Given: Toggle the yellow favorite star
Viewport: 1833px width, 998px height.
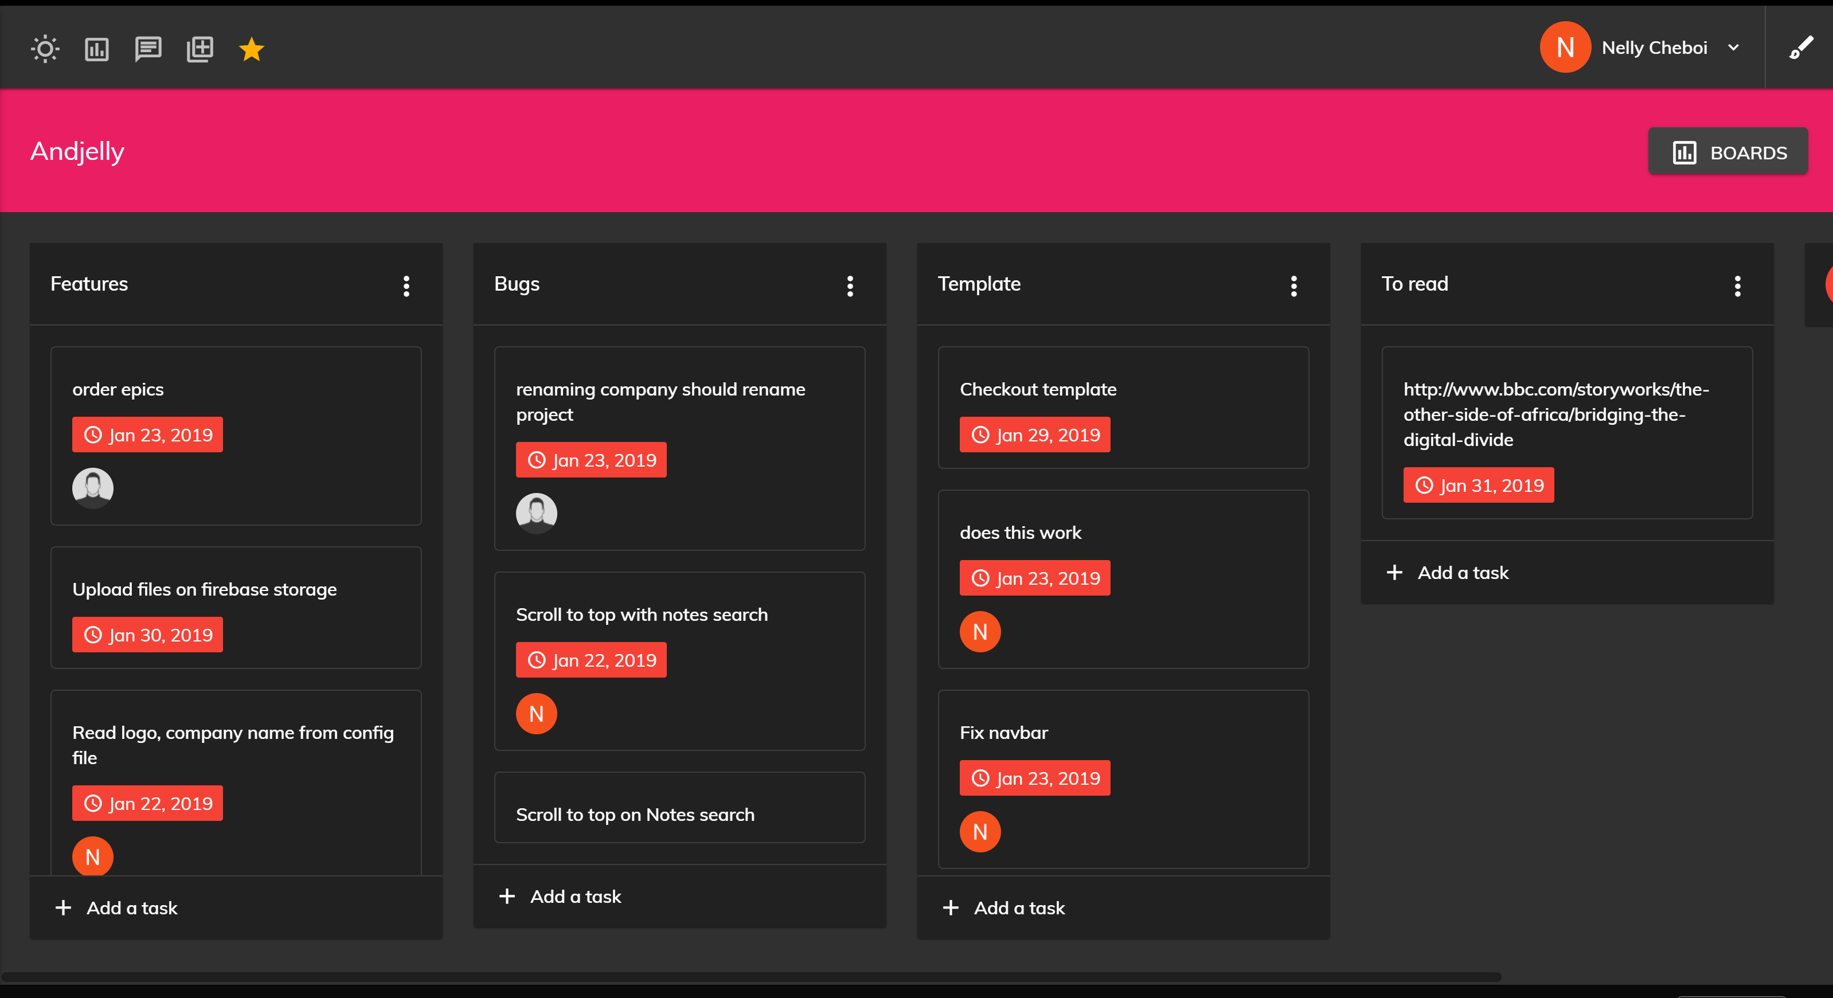Looking at the screenshot, I should pyautogui.click(x=251, y=49).
